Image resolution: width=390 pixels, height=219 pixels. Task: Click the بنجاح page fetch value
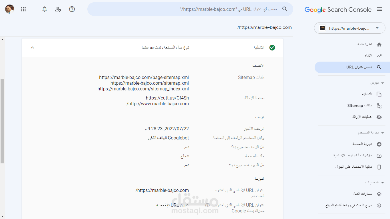(x=185, y=156)
